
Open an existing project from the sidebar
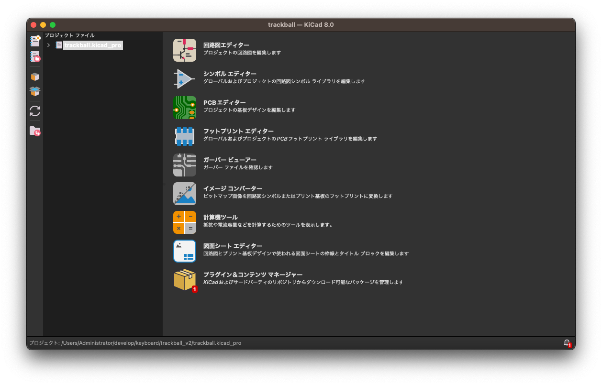point(35,57)
